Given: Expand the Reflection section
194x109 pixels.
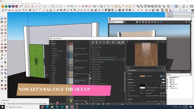Looking at the screenshot, I should (127, 79).
